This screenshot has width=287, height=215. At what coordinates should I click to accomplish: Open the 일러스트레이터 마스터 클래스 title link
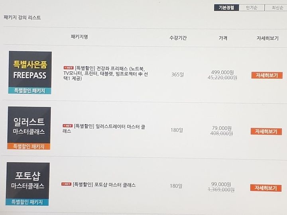point(104,129)
